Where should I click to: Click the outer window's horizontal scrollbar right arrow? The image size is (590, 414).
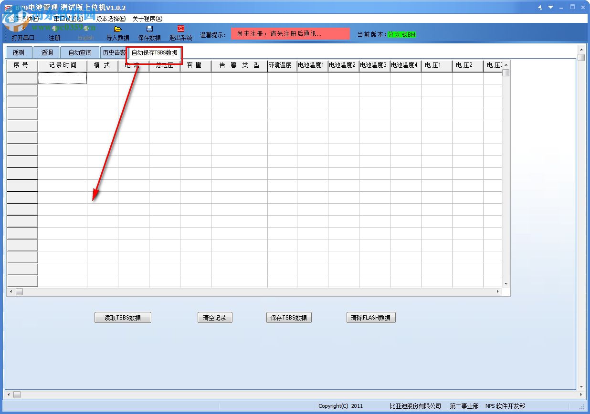click(581, 394)
